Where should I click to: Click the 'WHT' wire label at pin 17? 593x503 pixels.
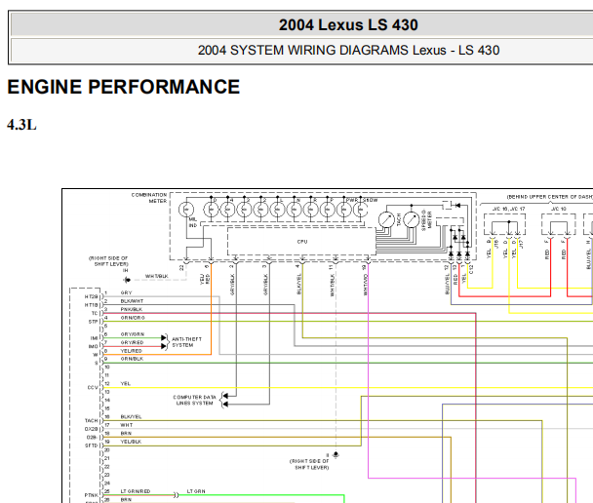coord(127,425)
